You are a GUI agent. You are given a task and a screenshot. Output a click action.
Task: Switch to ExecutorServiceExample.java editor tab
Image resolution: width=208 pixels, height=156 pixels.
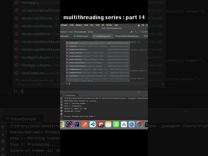127,36
